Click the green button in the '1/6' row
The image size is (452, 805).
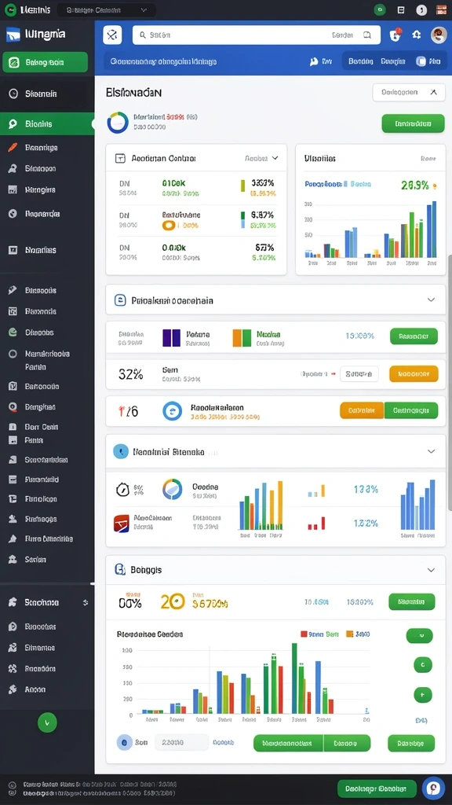coord(411,410)
